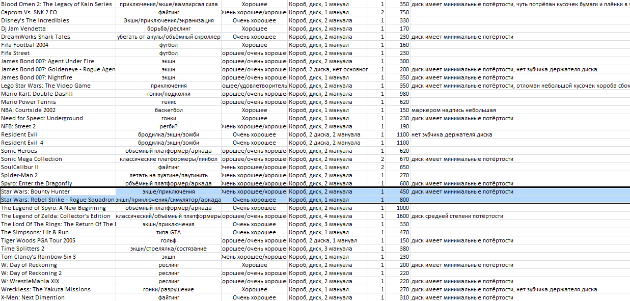Select the "NFB: Street 2" cell
Screen dimensions: 630x301
58,126
